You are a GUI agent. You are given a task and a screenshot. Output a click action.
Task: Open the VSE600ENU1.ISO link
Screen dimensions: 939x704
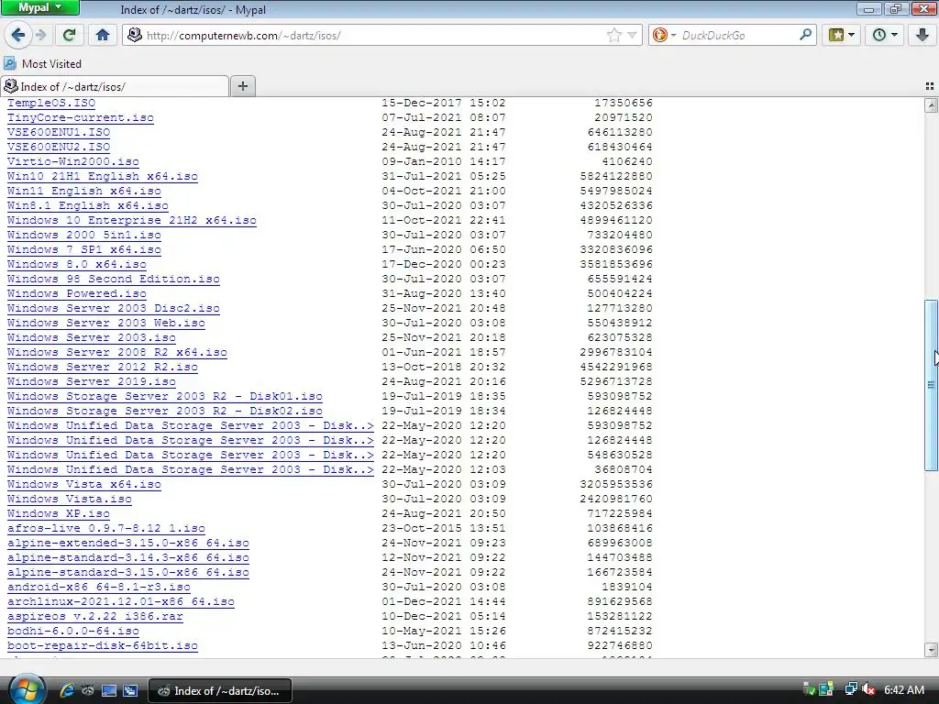tap(59, 132)
